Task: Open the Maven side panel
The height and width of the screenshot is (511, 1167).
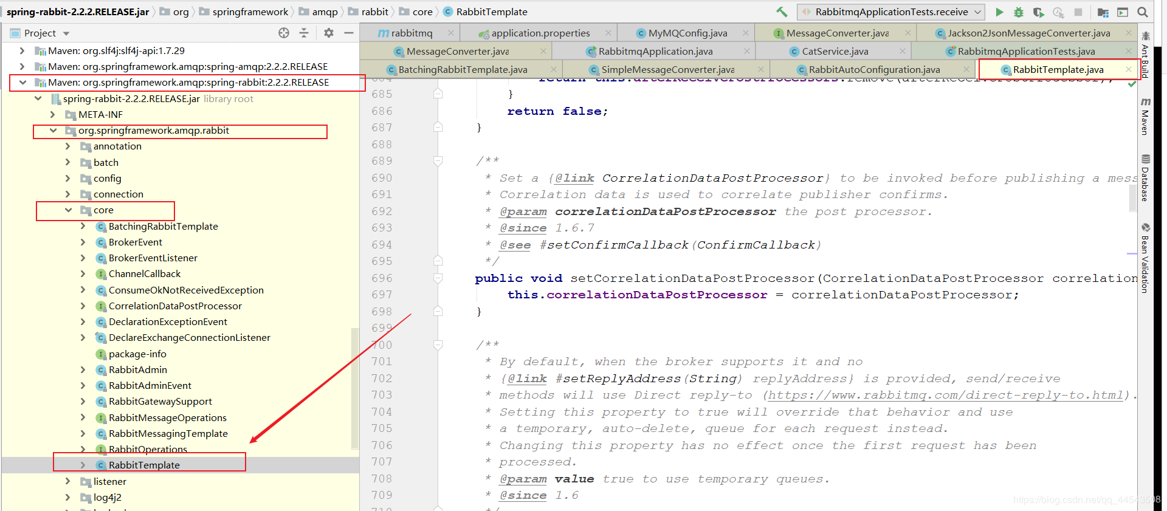Action: click(x=1145, y=115)
